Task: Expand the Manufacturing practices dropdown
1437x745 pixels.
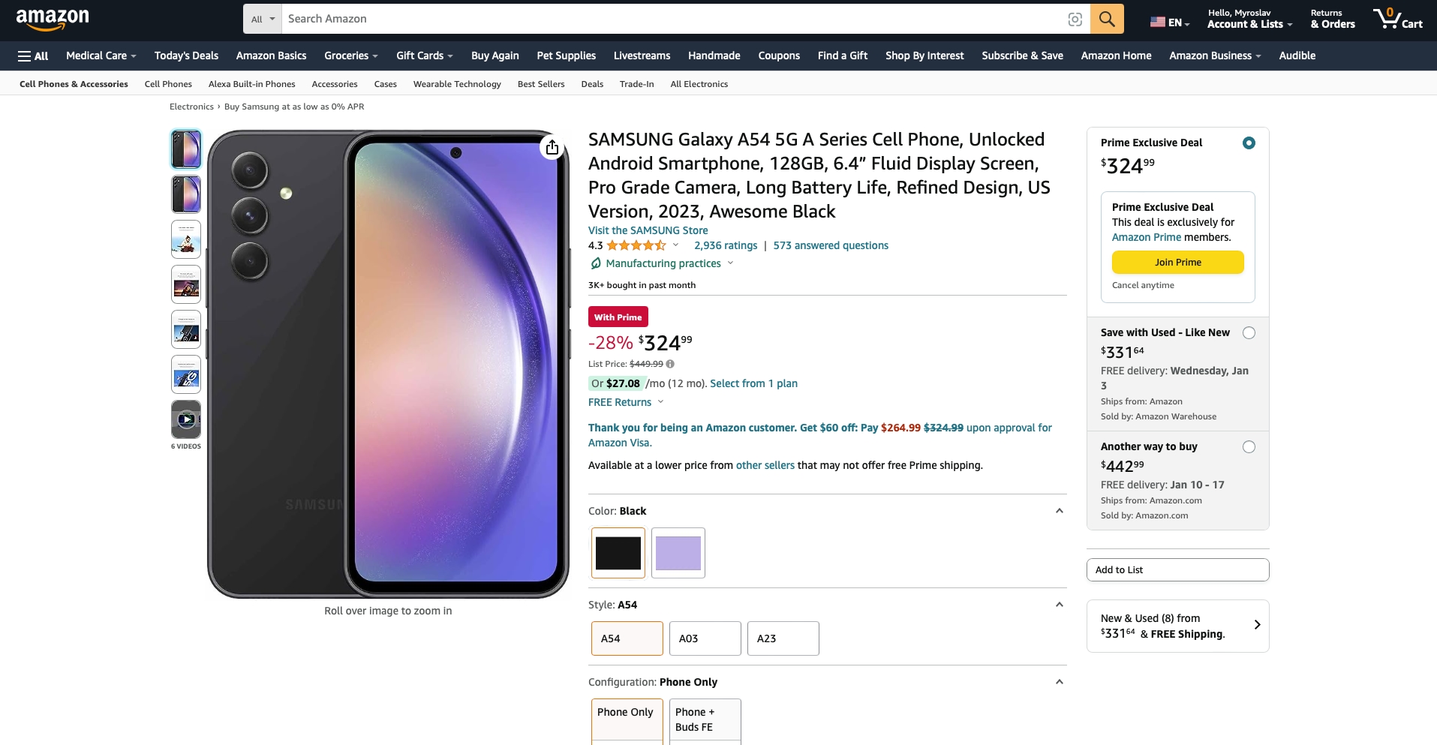Action: [730, 263]
